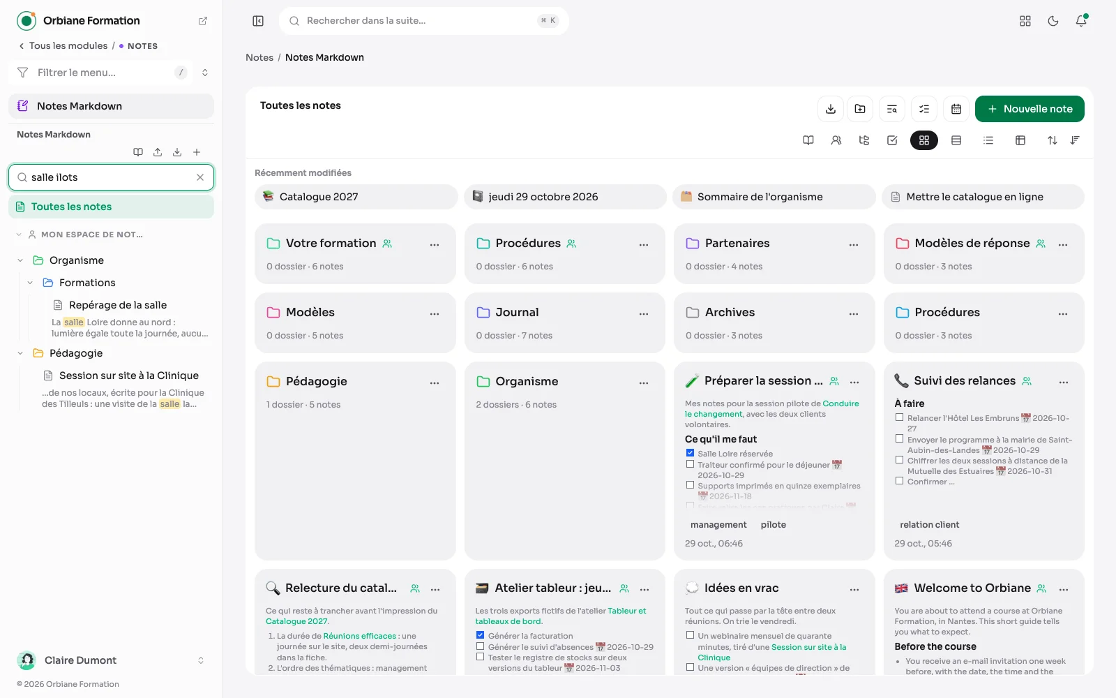Switch to the stacked rows view icon
This screenshot has width=1116, height=698.
(x=956, y=140)
